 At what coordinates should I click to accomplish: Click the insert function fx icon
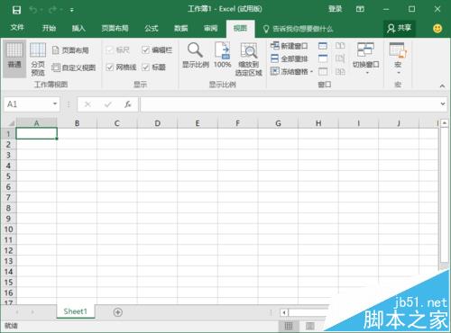click(x=128, y=104)
